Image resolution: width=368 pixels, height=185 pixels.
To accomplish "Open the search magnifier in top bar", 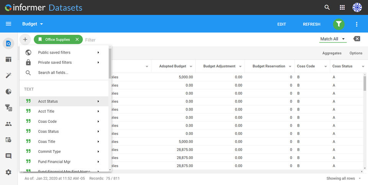I will 327,8.
